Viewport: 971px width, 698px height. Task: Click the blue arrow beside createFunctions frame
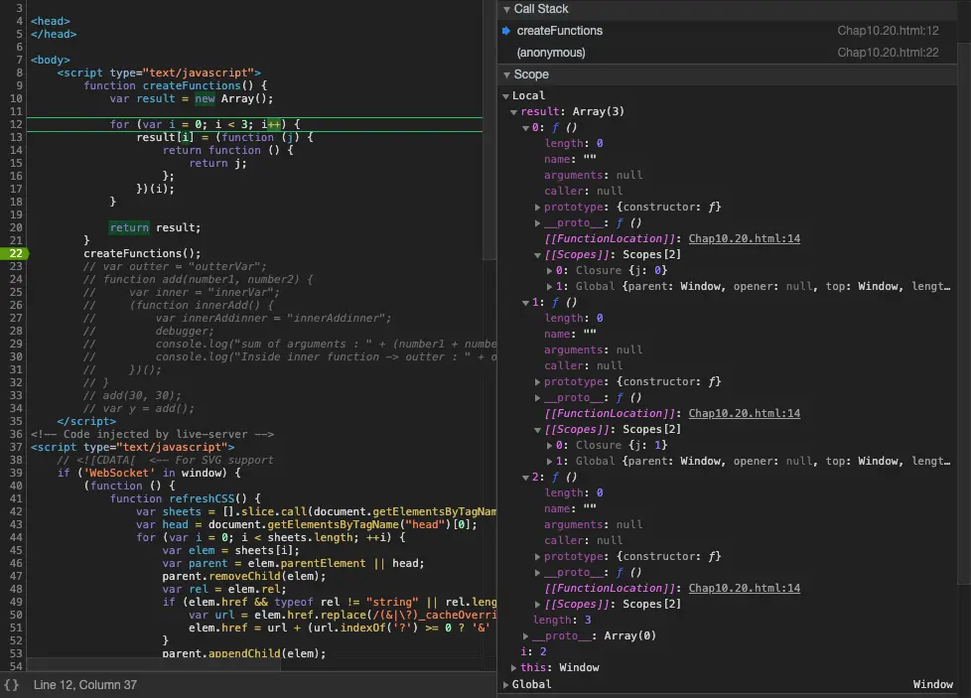pyautogui.click(x=506, y=31)
